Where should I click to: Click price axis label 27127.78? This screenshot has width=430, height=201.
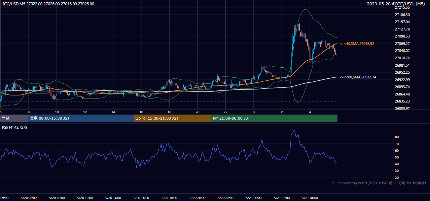pos(402,29)
